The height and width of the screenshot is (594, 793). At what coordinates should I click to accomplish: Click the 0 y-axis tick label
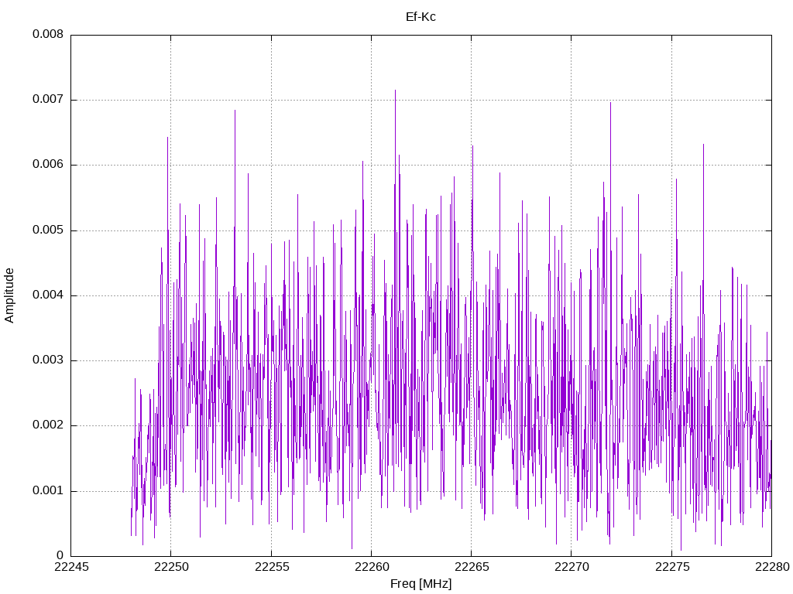coord(60,555)
